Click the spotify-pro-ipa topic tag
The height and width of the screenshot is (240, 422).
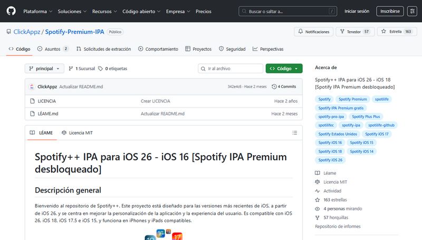[331, 117]
